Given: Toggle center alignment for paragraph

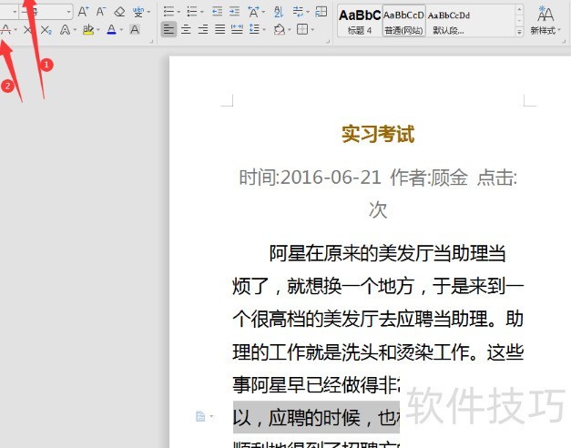Looking at the screenshot, I should pos(186,30).
